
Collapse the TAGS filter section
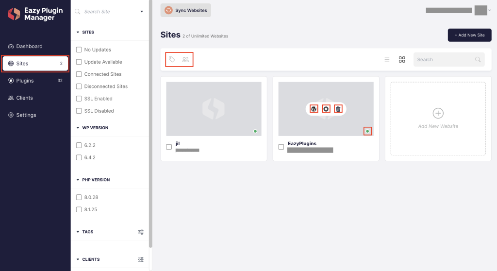pos(78,232)
